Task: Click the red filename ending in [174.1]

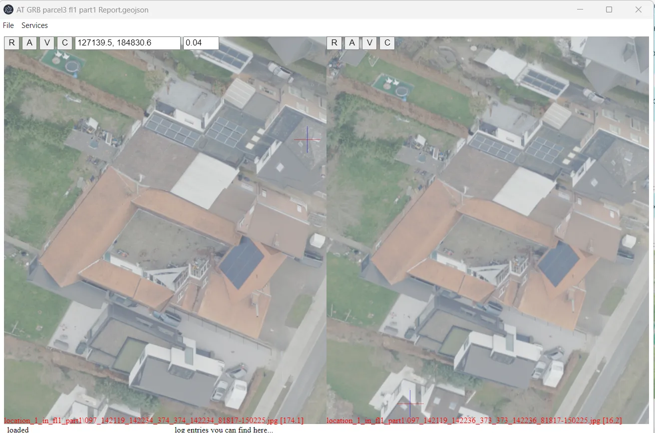Action: 154,421
